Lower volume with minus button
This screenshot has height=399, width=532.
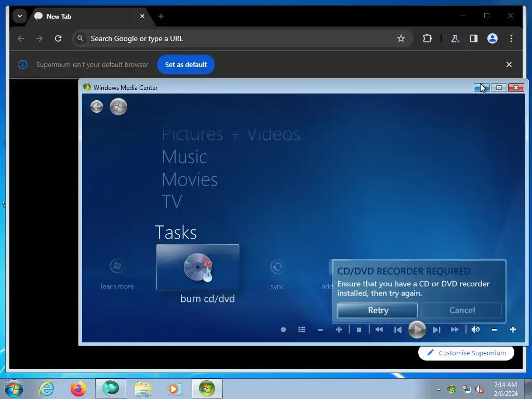click(495, 329)
